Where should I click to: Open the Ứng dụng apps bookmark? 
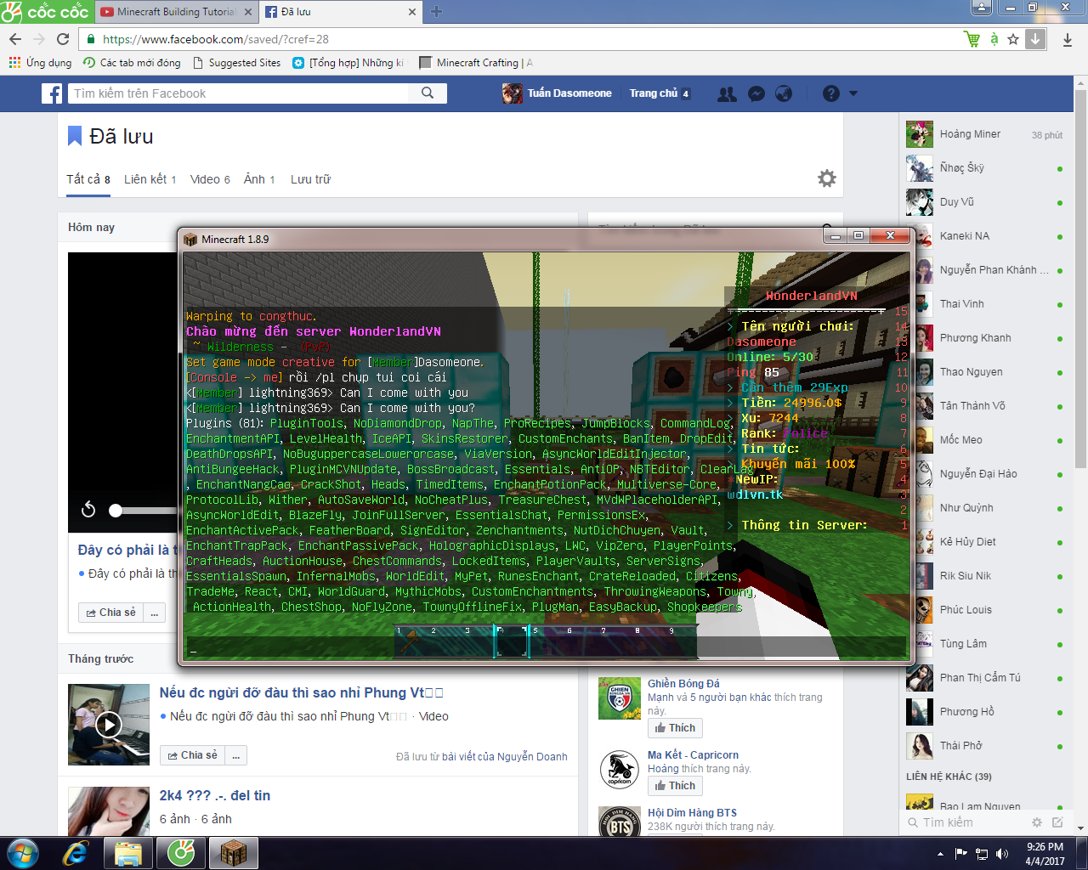40,63
